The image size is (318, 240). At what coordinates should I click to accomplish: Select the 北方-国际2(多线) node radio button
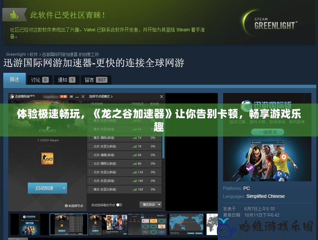pyautogui.click(x=91, y=164)
